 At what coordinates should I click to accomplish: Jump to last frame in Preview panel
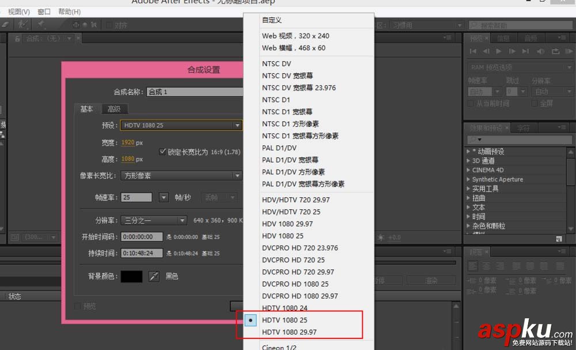[526, 51]
